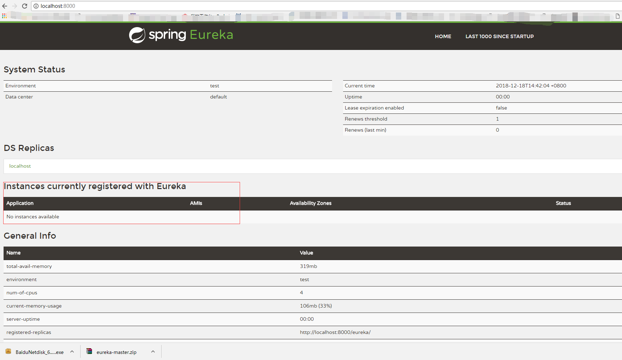Click the General Info heading
The width and height of the screenshot is (622, 360).
click(30, 236)
